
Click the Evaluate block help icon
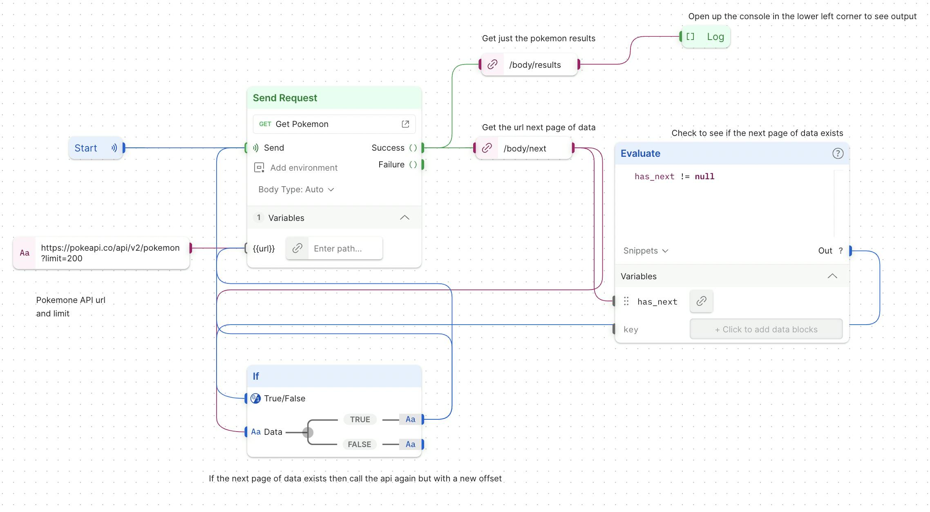pos(838,154)
